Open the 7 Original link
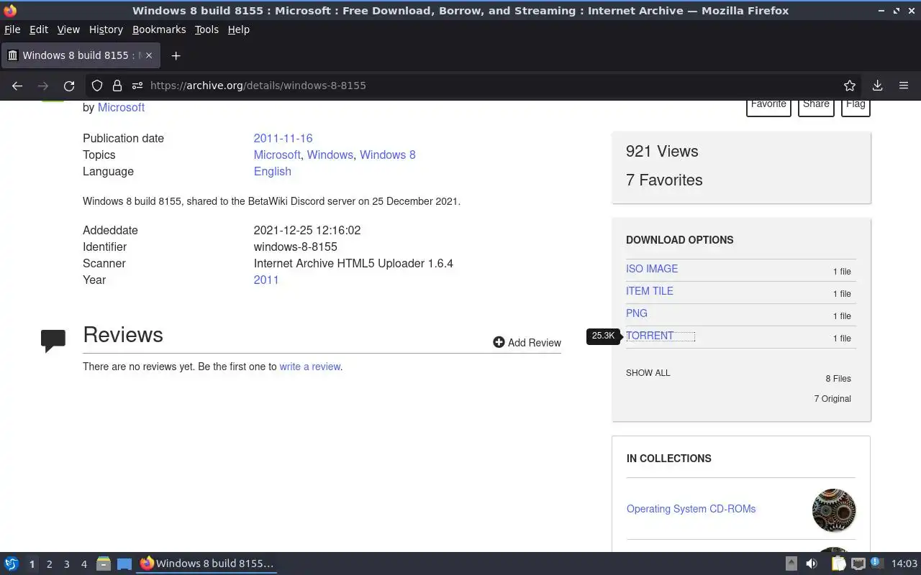 tap(832, 399)
